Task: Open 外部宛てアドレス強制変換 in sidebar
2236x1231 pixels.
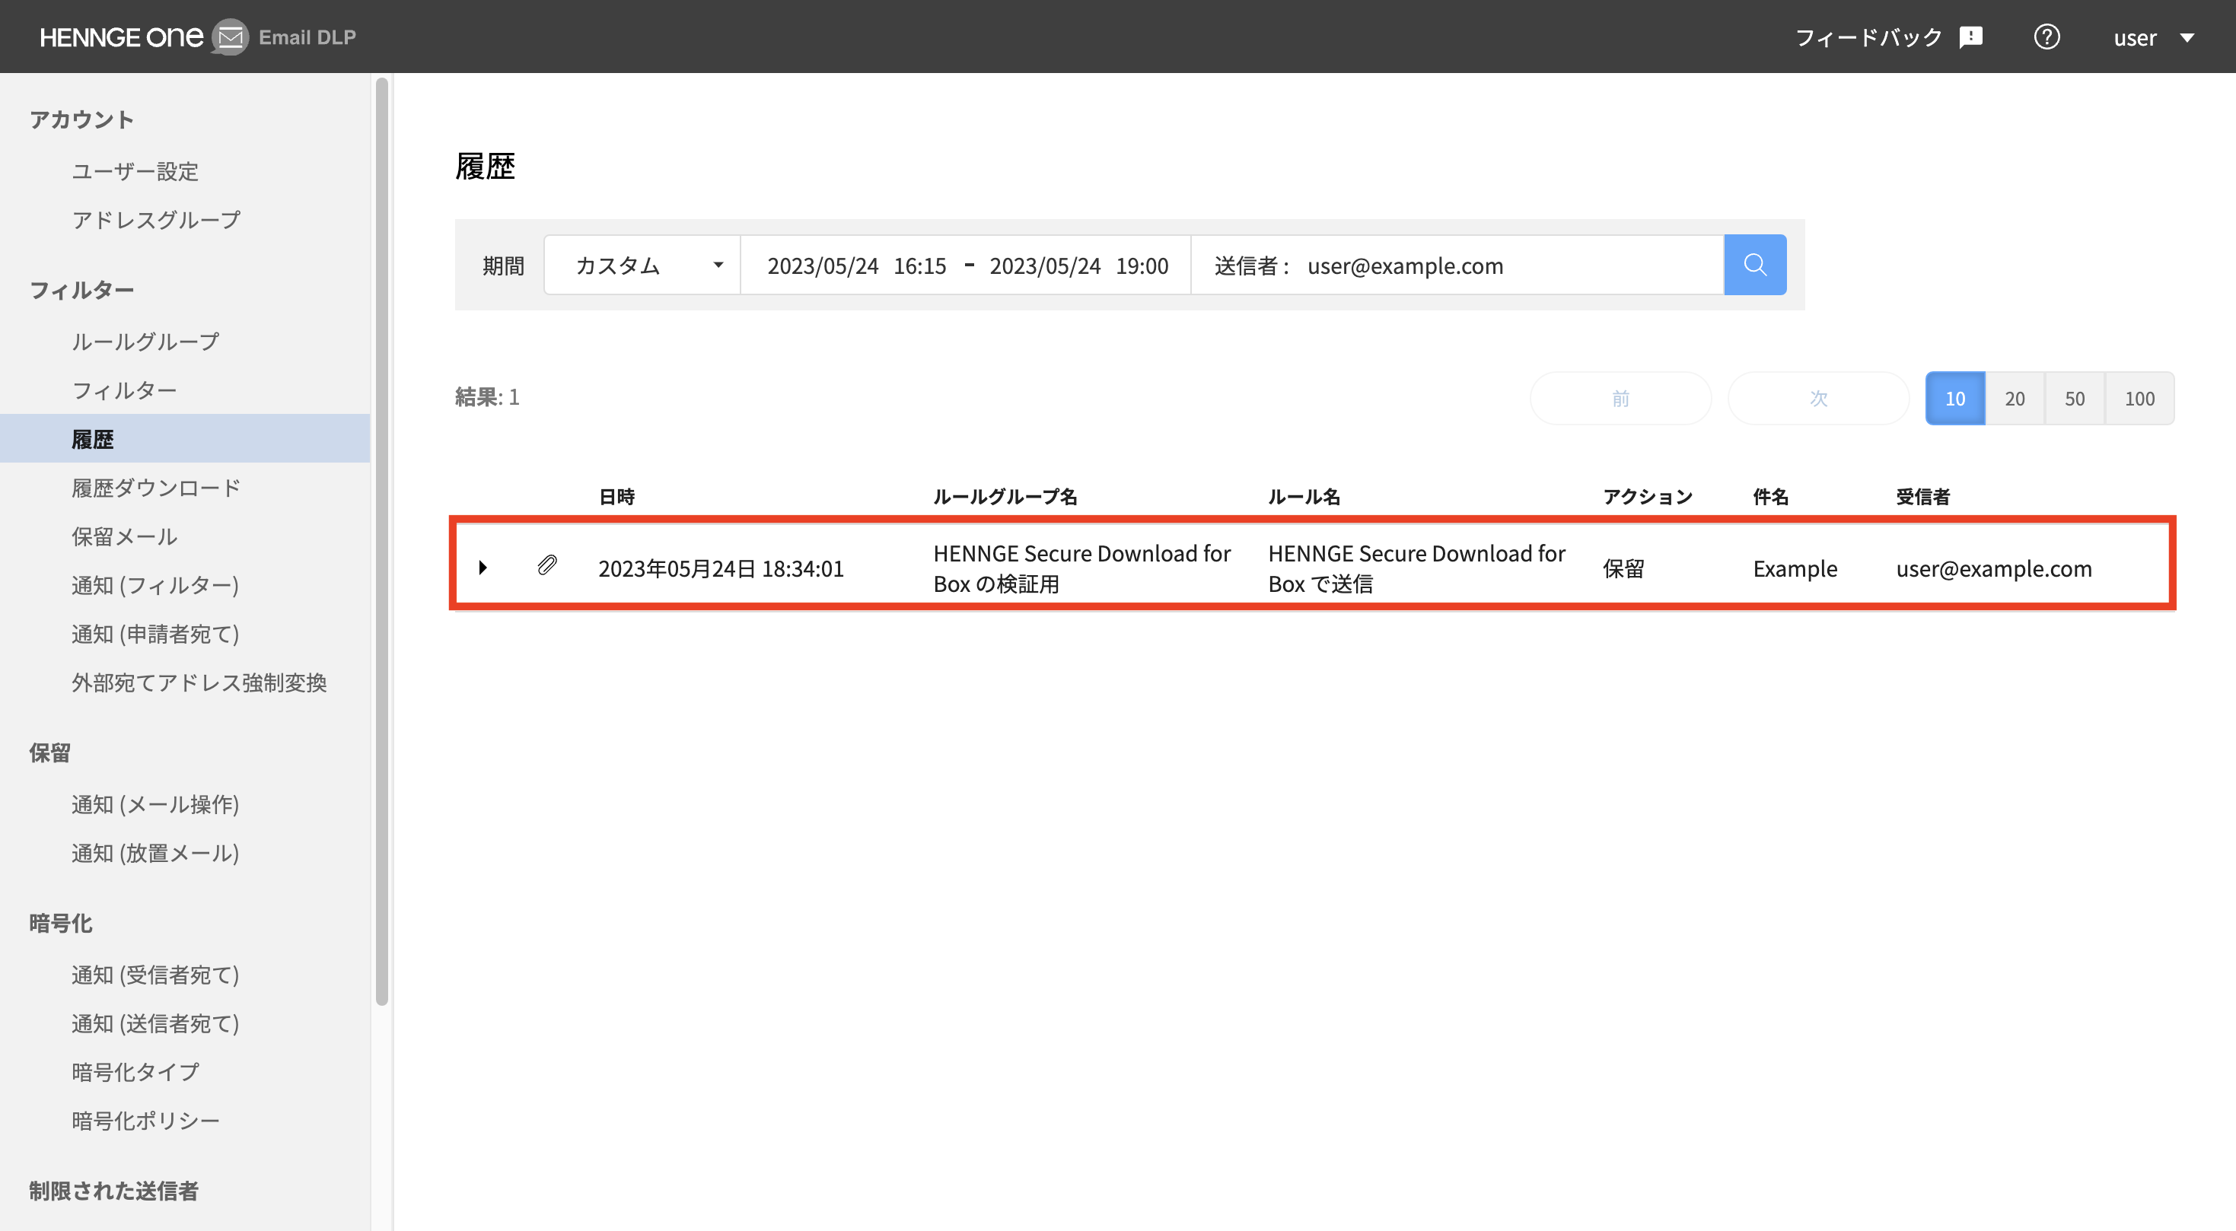Action: tap(199, 682)
